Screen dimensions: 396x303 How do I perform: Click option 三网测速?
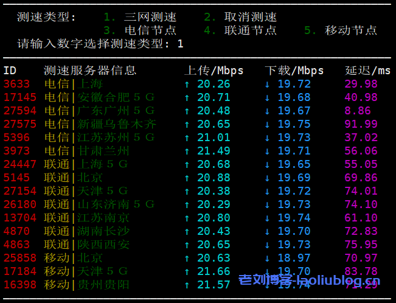pos(150,17)
